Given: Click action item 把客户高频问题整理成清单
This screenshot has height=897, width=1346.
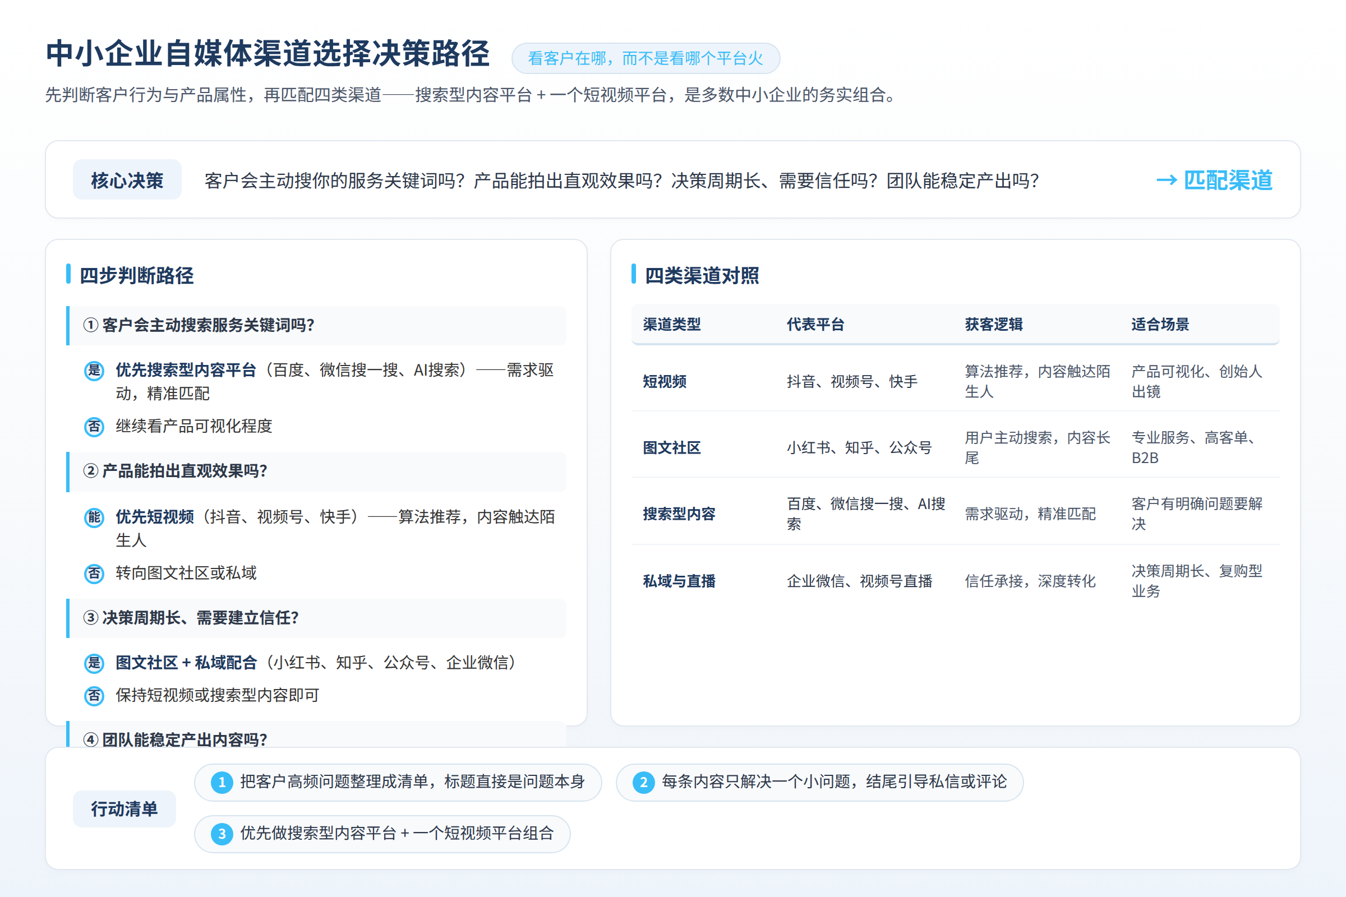Looking at the screenshot, I should click(x=398, y=783).
